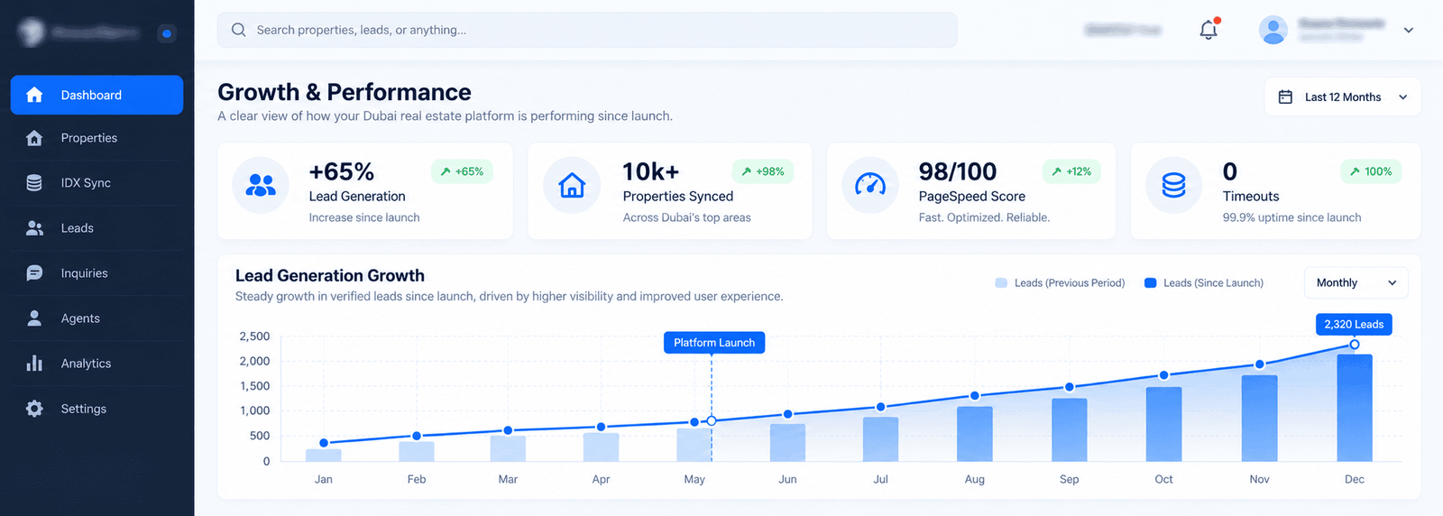The height and width of the screenshot is (516, 1443).
Task: Click the Dashboard home icon in sidebar
Action: pos(34,95)
